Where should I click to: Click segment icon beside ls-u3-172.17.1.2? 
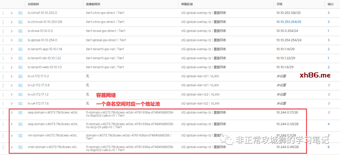click(20, 94)
